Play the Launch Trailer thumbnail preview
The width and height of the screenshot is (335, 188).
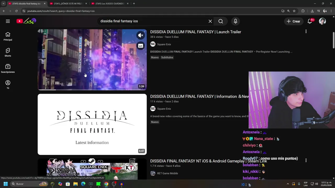(x=92, y=60)
